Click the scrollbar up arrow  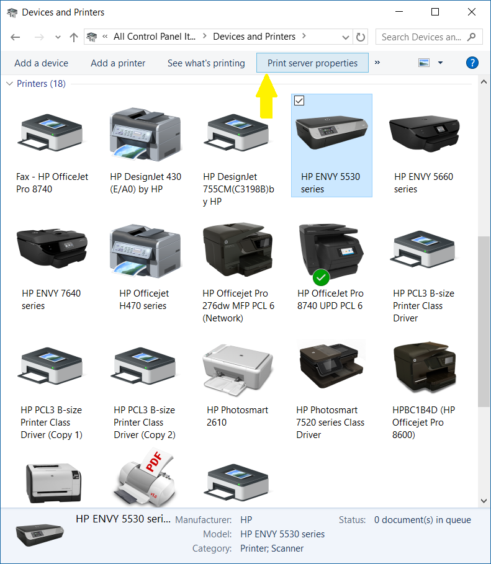click(x=484, y=82)
